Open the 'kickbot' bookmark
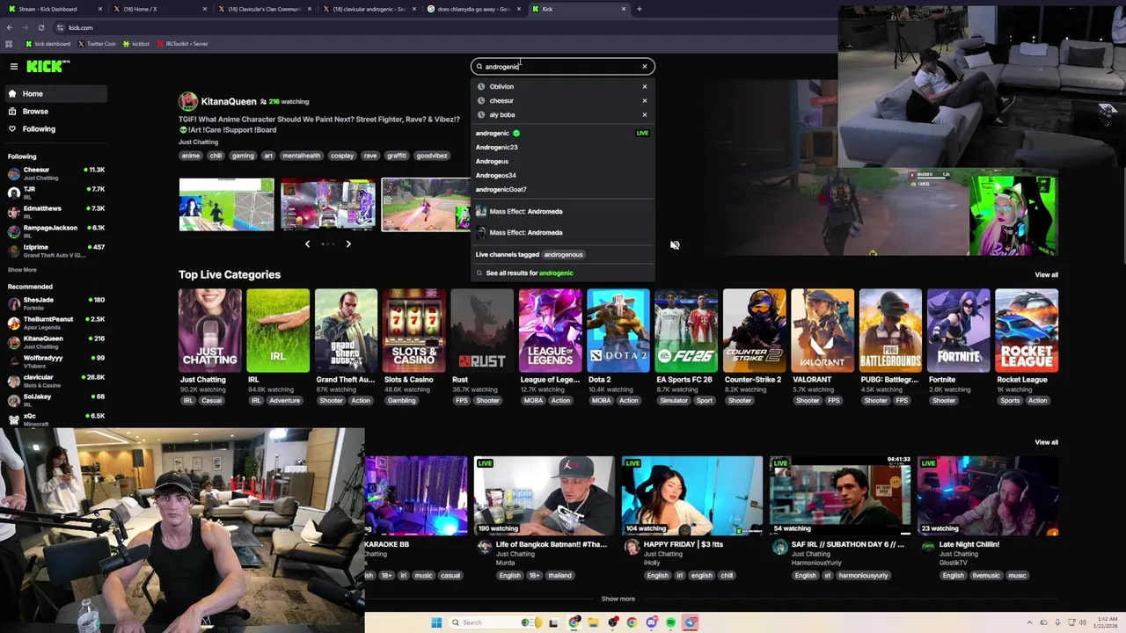Viewport: 1126px width, 633px height. 136,44
